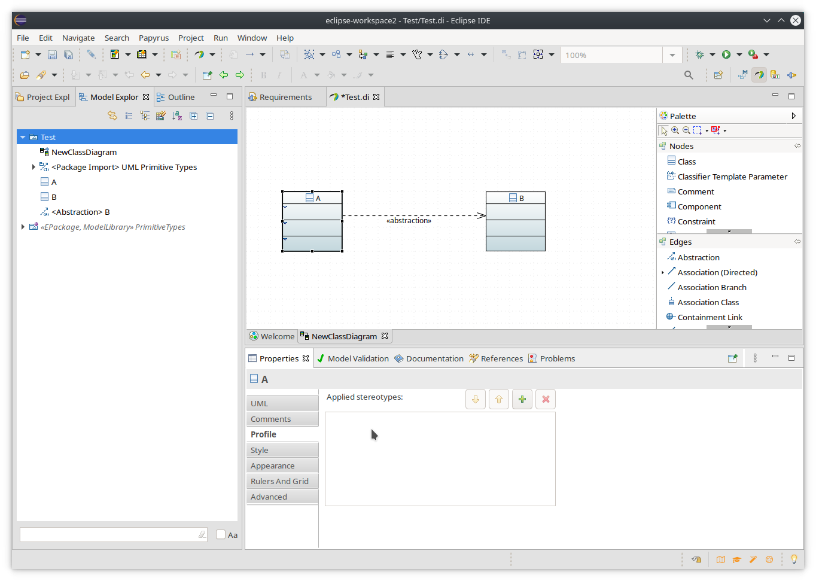Viewport: 816px width, 581px height.
Task: Click the Model Explorer filter text field
Action: tap(114, 534)
